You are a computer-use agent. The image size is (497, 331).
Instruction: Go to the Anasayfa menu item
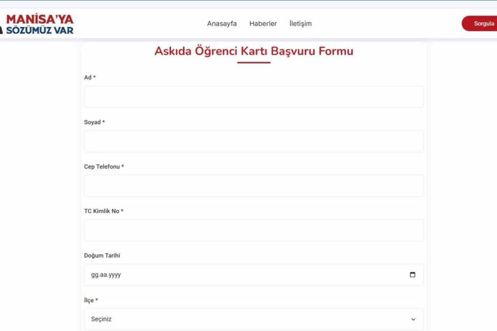tap(221, 24)
